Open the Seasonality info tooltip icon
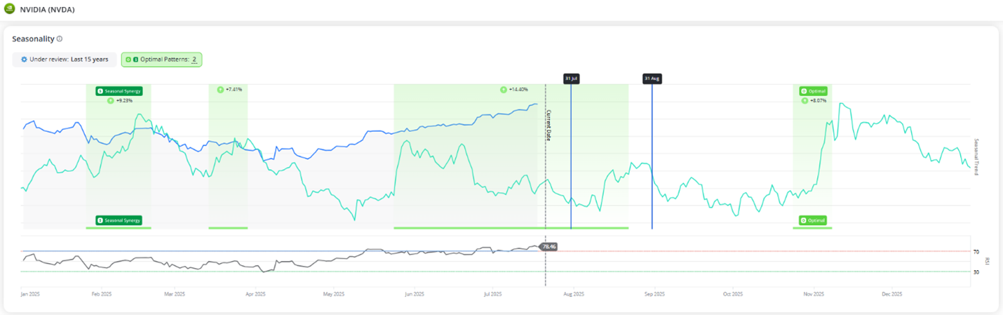 click(x=60, y=39)
